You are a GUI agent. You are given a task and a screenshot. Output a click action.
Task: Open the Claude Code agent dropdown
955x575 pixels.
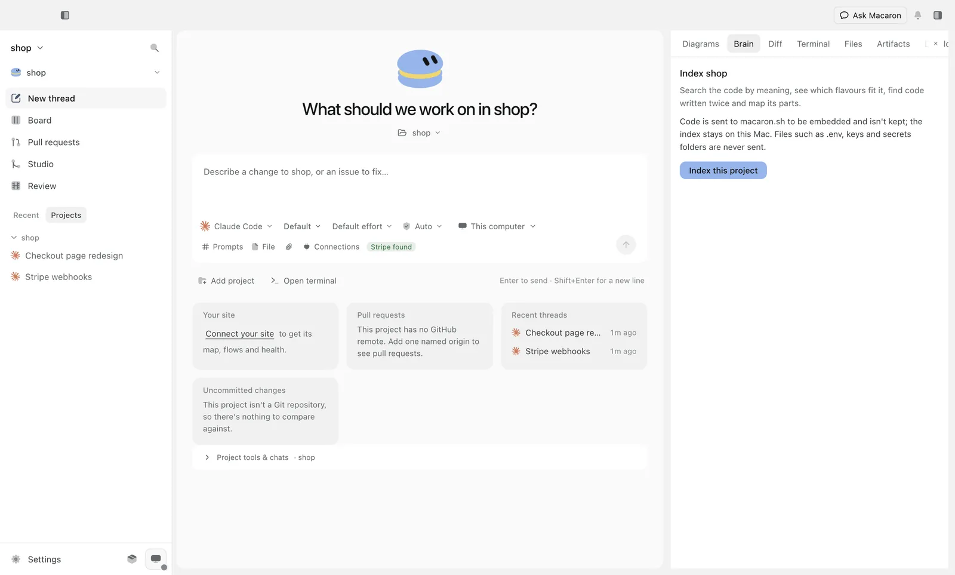236,226
